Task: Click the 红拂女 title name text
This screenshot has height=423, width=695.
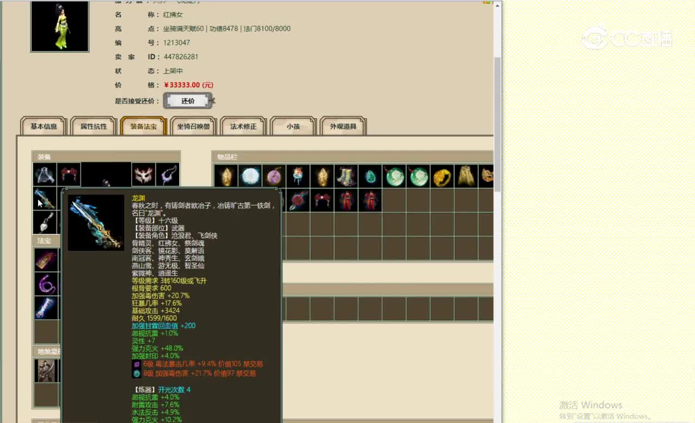Action: [173, 15]
